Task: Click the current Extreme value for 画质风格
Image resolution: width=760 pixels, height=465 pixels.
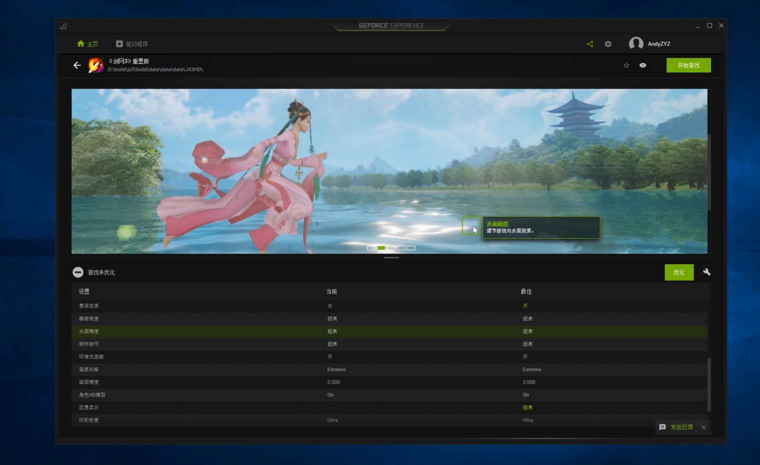Action: (x=336, y=370)
